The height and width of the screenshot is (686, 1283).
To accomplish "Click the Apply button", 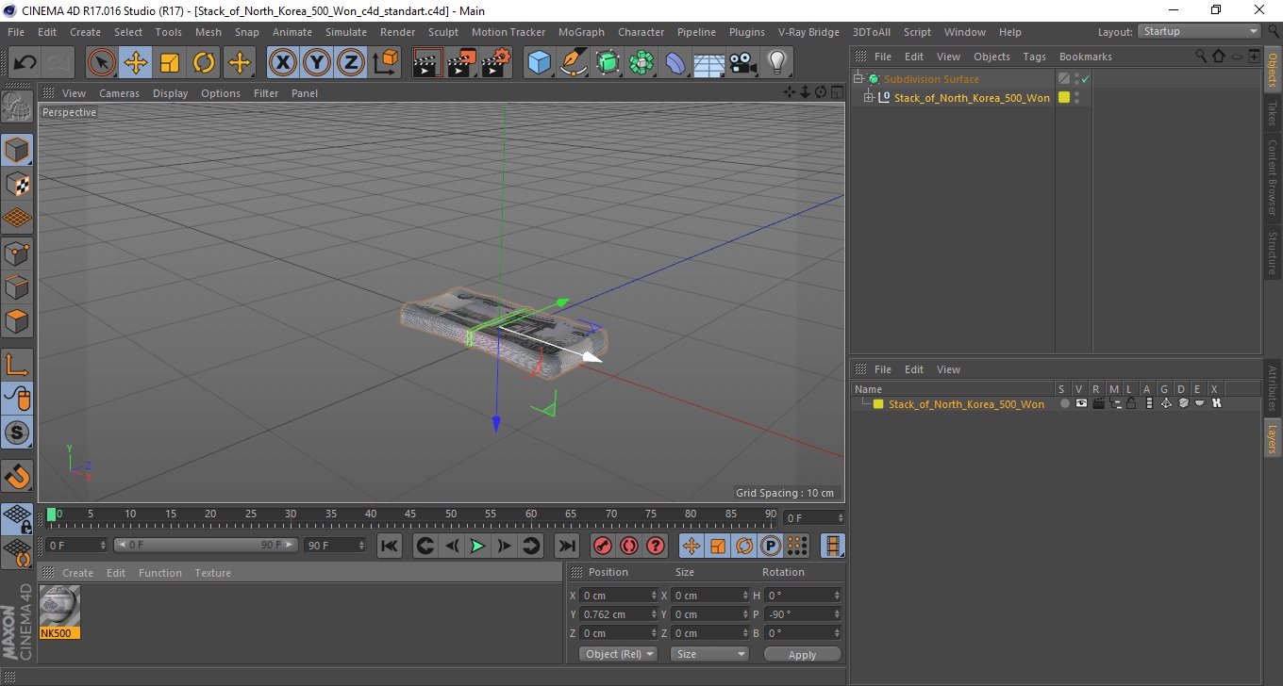I will 802,654.
